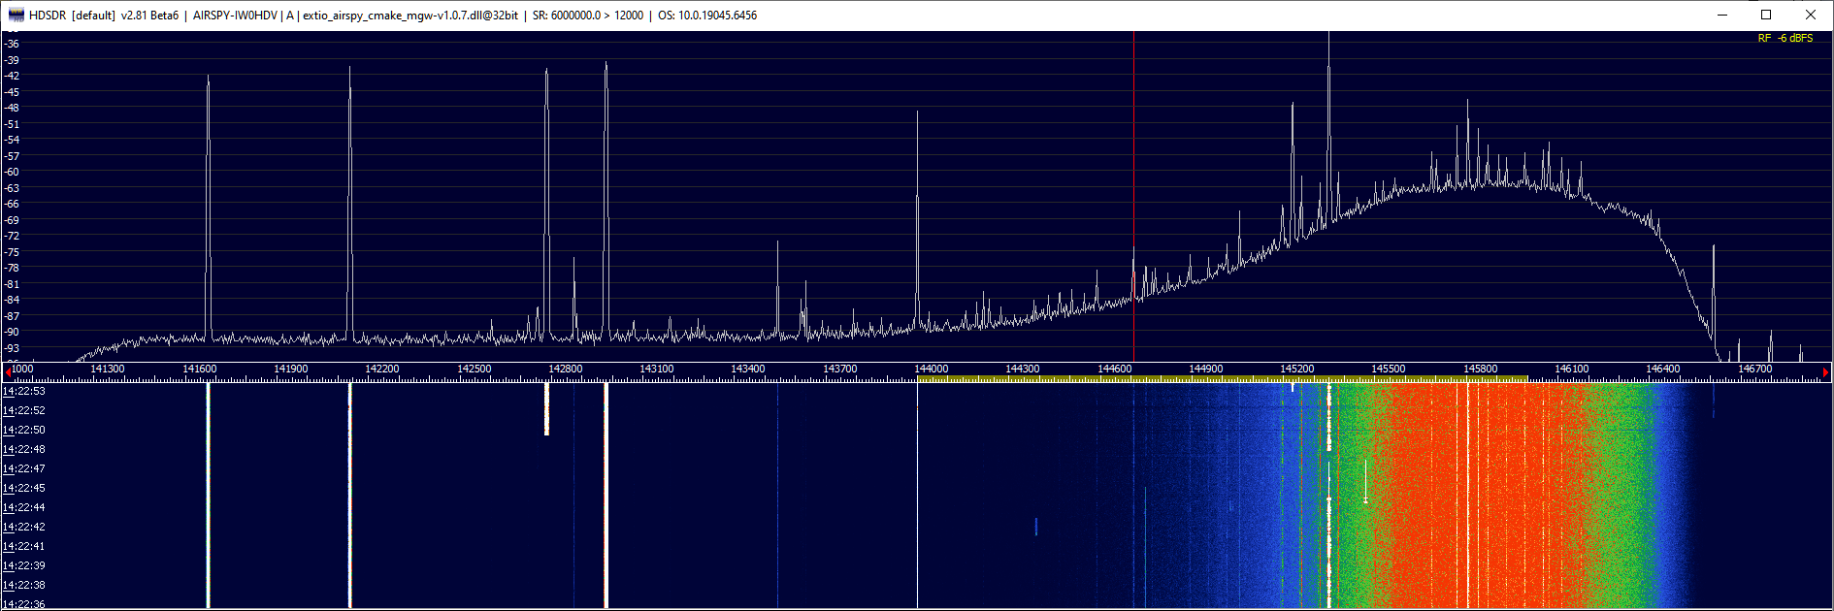Screen dimensions: 1834x611
Task: Close the HDSDR window
Action: pos(1810,15)
